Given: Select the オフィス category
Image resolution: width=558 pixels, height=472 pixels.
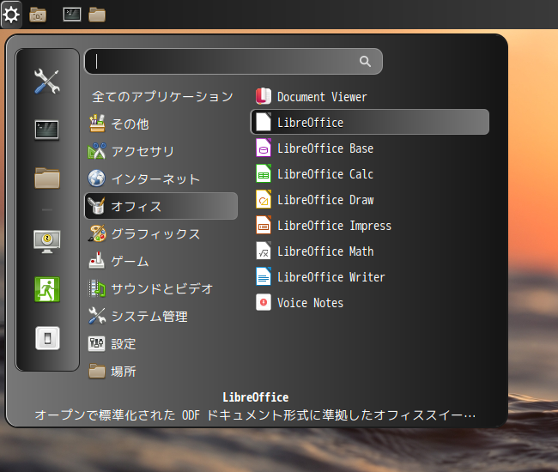Looking at the screenshot, I should [161, 206].
